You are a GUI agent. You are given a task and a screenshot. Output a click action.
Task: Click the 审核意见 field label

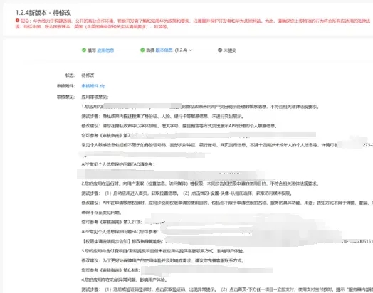(x=66, y=97)
